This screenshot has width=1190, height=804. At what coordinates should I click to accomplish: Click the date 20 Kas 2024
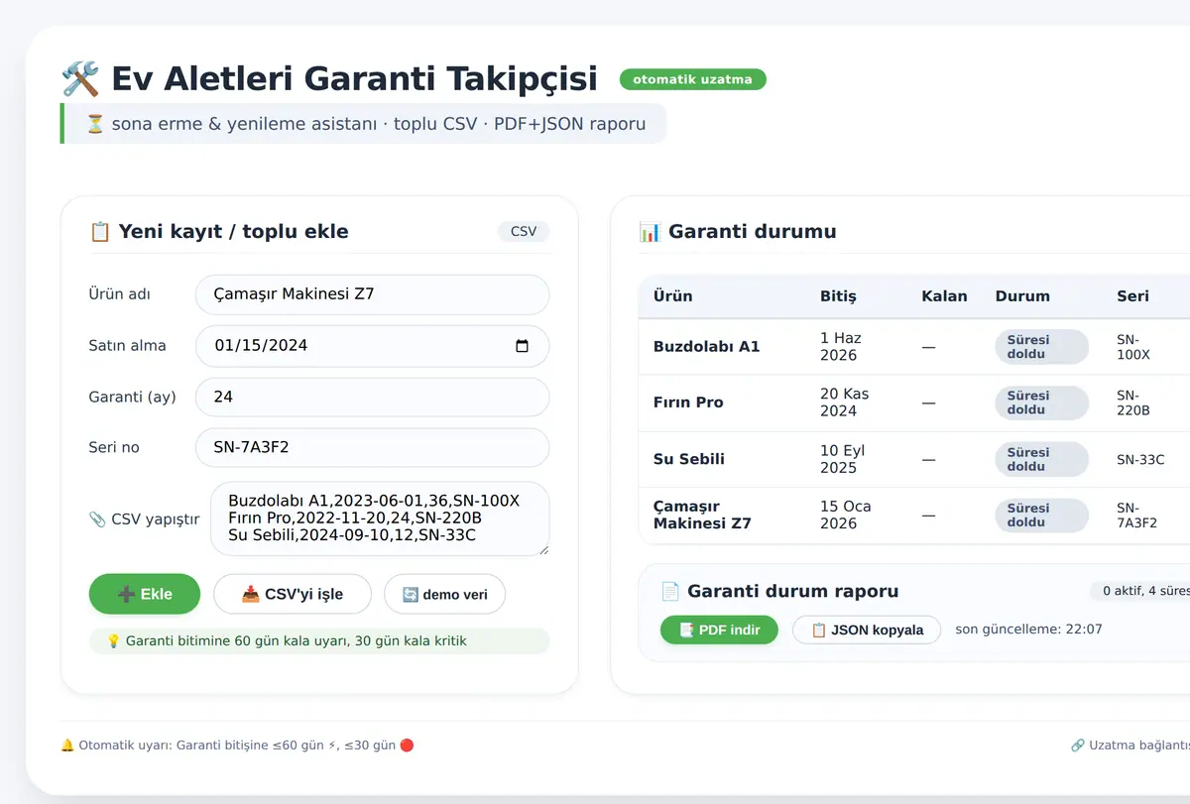coord(845,402)
